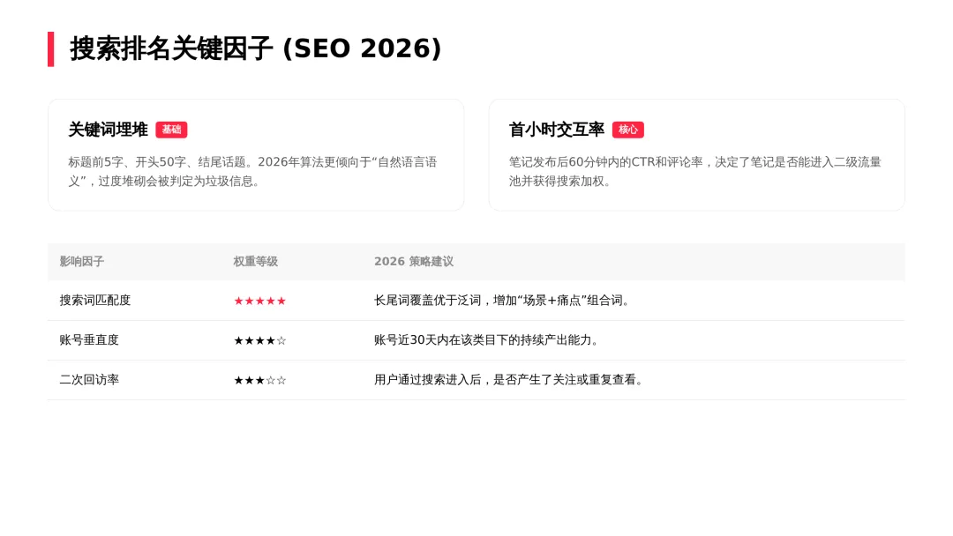
Task: Click the 账号近30天 strategy text
Action: pyautogui.click(x=488, y=340)
